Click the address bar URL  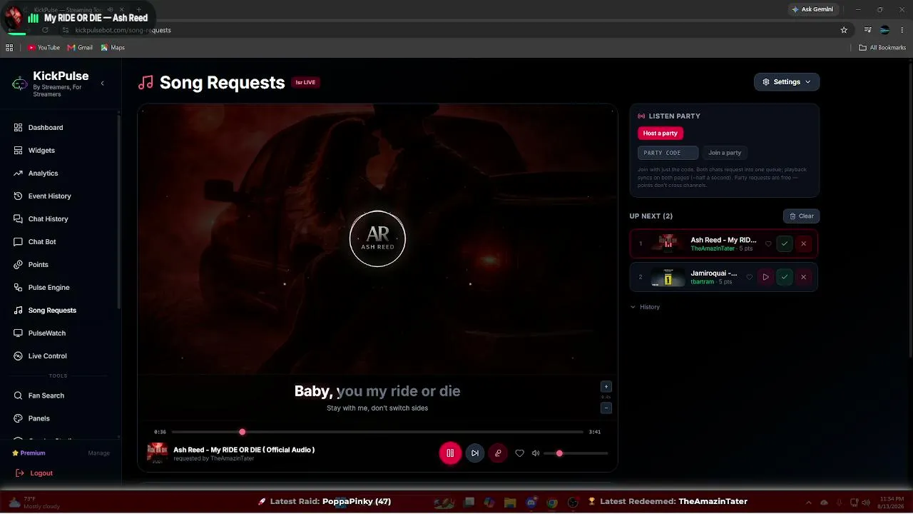pos(123,30)
